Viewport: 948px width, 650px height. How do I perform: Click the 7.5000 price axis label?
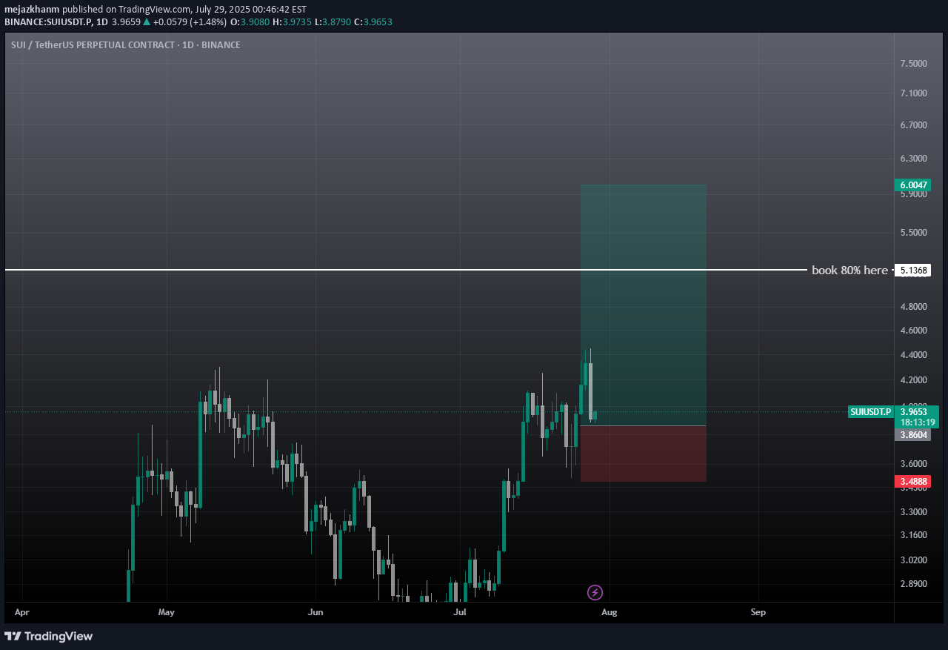(x=913, y=64)
